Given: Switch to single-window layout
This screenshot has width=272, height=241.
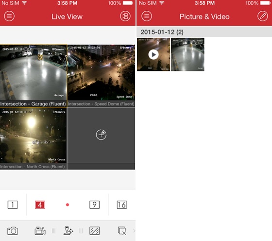Looking at the screenshot, I should (x=13, y=205).
